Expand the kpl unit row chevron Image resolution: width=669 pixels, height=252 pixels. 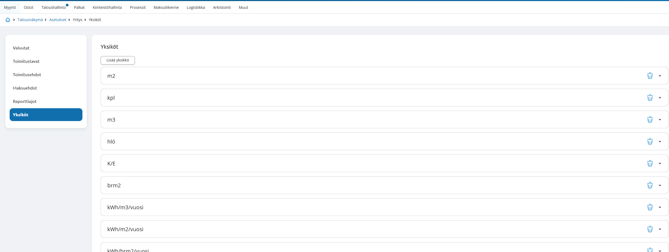660,98
